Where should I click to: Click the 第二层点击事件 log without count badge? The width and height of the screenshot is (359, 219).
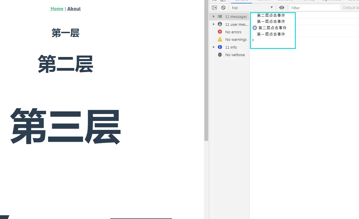271,15
